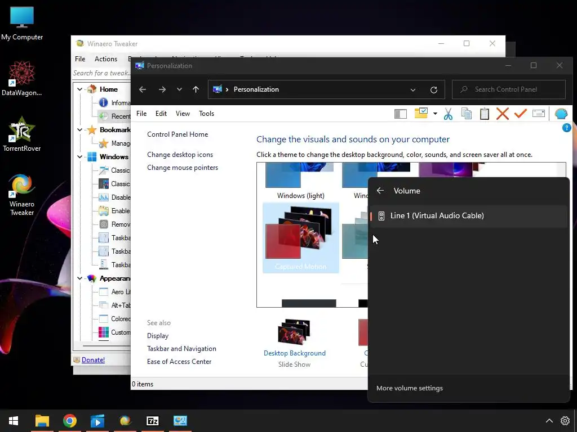577x432 pixels.
Task: Open 7-Zip from the taskbar
Action: tap(152, 421)
